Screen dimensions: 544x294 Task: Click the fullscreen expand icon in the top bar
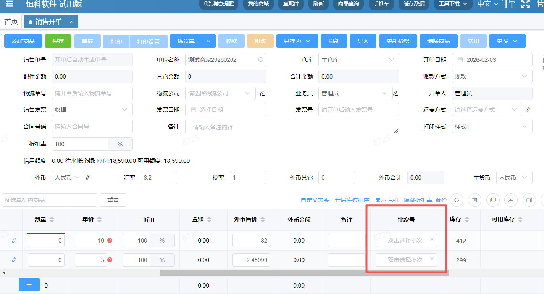click(x=525, y=4)
